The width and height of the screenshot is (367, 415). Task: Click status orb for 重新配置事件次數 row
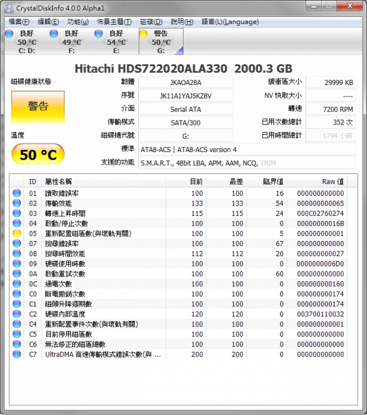pos(17,324)
